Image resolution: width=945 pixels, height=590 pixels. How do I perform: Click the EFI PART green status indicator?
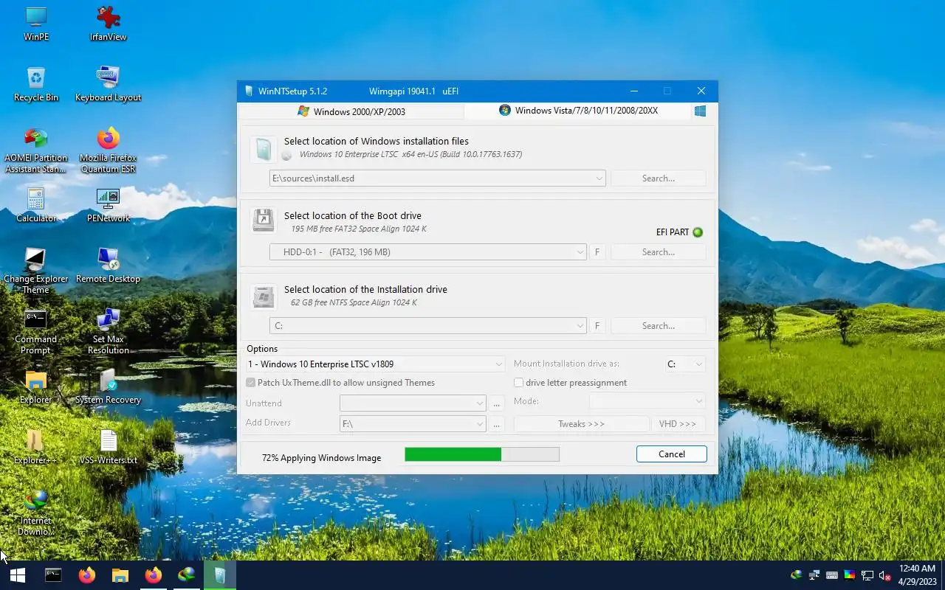pyautogui.click(x=698, y=232)
